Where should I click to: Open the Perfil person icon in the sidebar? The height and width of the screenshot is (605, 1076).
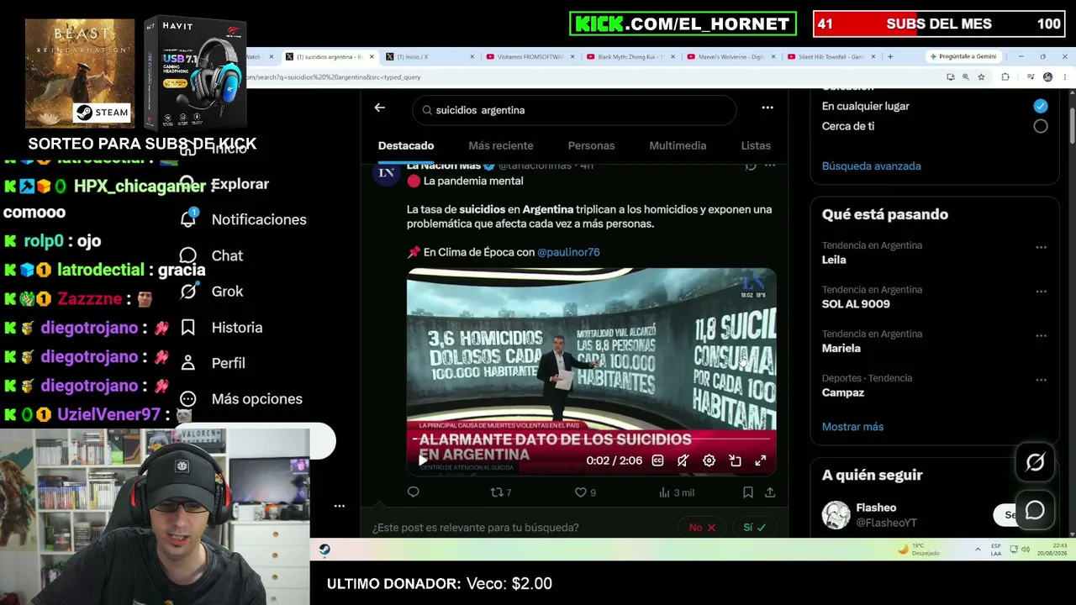point(188,363)
